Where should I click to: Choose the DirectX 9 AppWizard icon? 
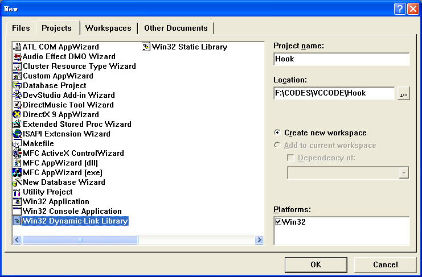tap(17, 114)
